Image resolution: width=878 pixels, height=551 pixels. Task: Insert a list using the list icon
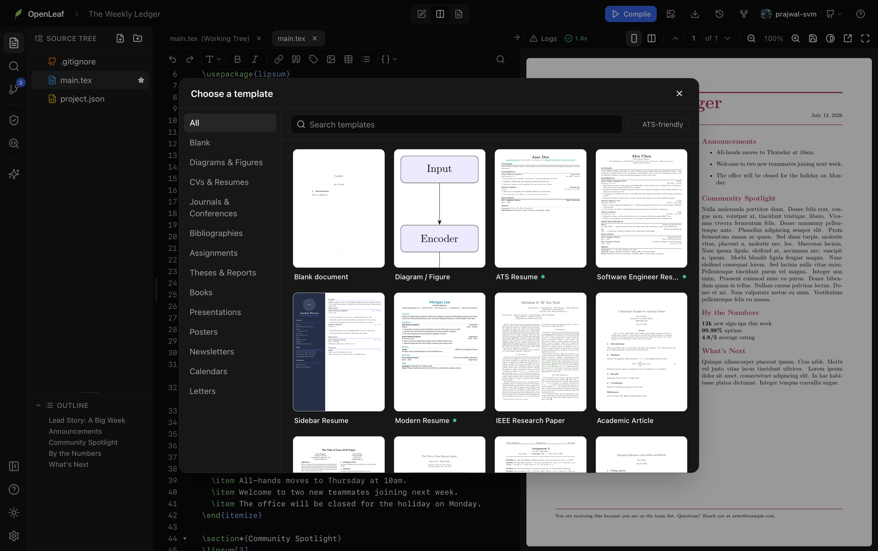(x=366, y=59)
